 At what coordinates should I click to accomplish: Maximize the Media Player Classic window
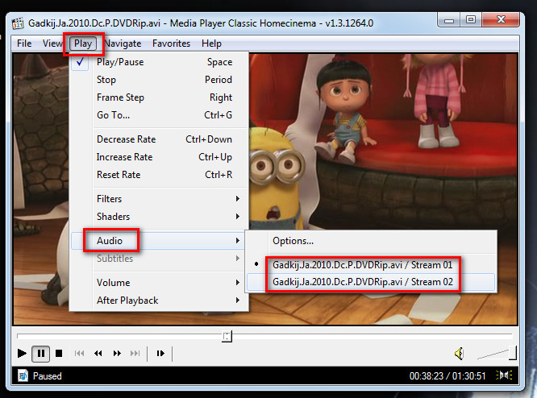point(471,20)
